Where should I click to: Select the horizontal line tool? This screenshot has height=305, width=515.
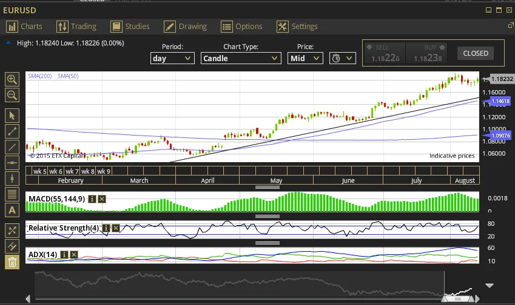(12, 163)
